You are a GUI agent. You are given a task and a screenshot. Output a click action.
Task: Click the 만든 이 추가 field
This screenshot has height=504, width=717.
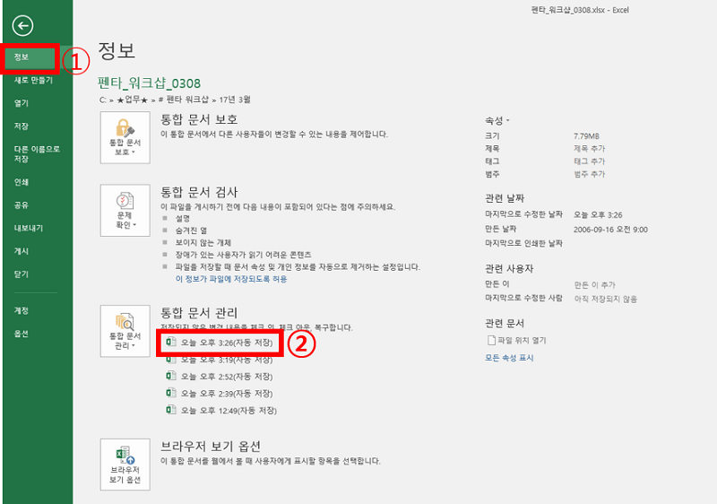coord(595,285)
